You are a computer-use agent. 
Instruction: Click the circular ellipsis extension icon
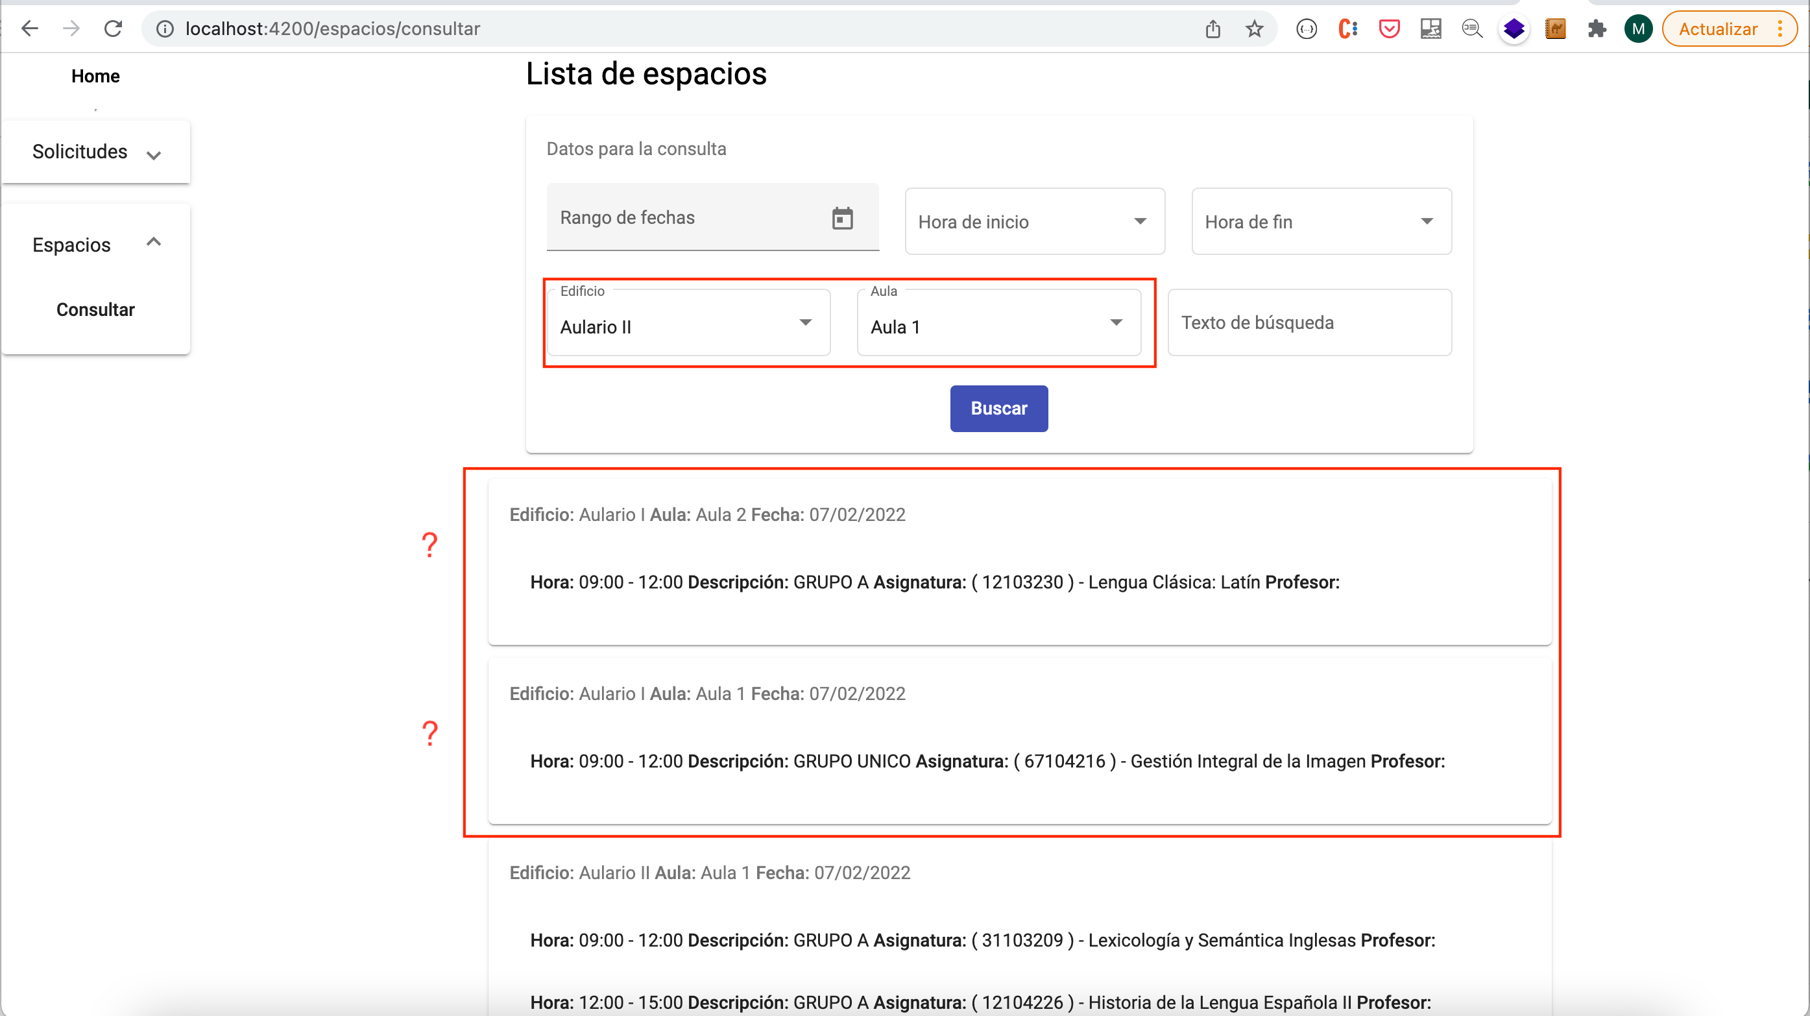click(x=1306, y=29)
